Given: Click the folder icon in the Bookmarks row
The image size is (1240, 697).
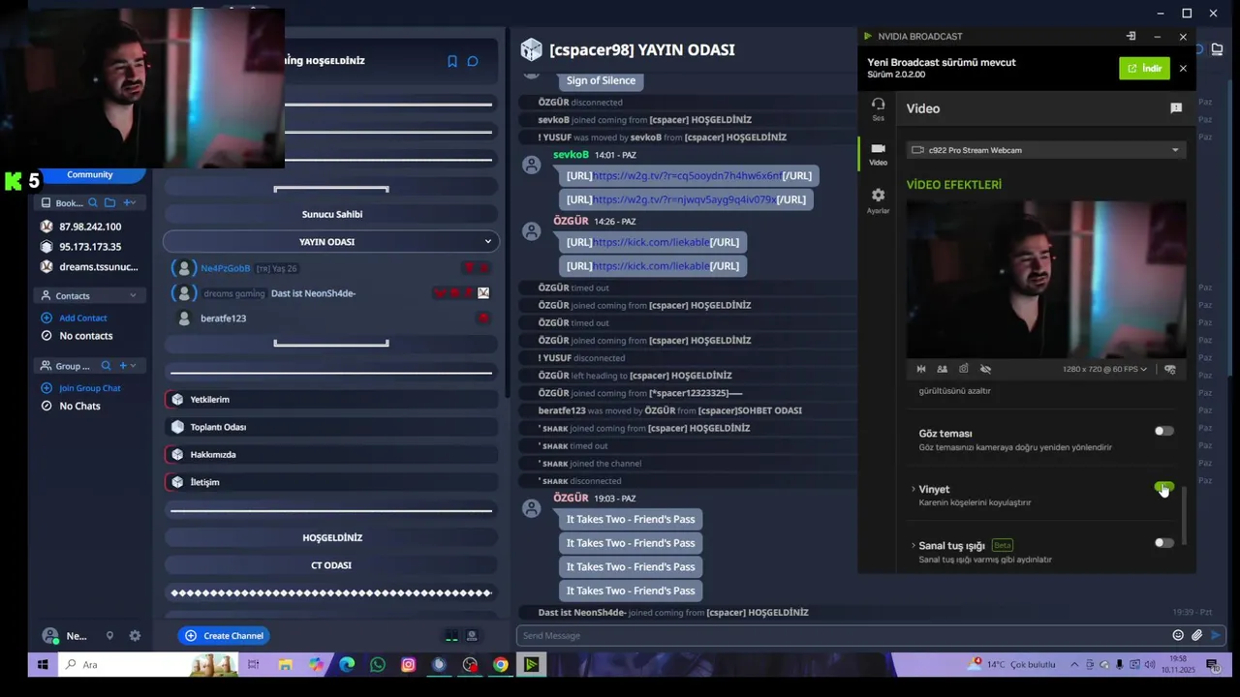Looking at the screenshot, I should (109, 202).
